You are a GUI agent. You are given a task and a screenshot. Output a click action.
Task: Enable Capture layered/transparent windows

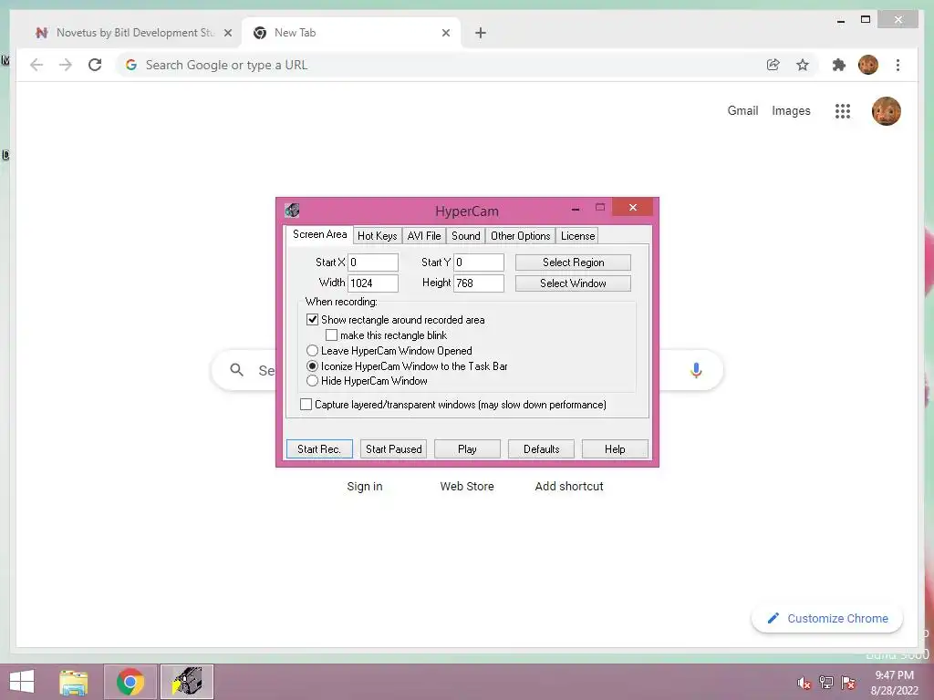click(306, 404)
